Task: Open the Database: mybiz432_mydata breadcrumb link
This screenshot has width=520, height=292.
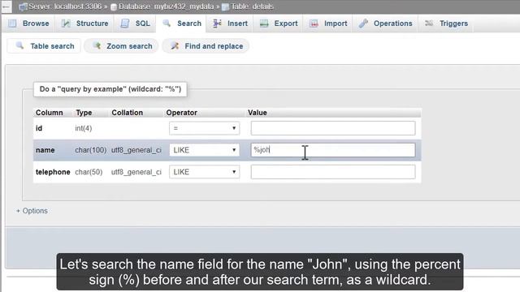Action: (166, 6)
